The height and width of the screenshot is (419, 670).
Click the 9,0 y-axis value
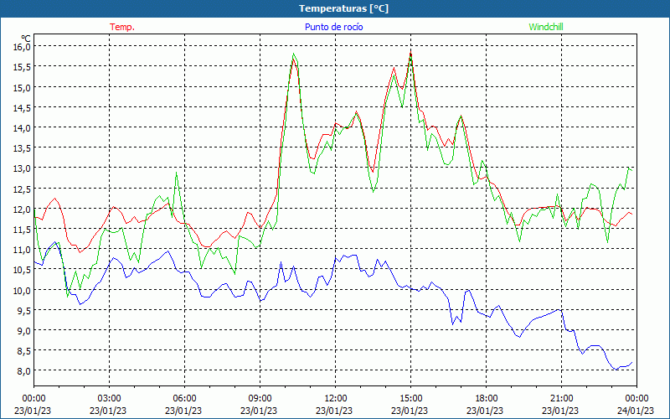coord(23,330)
